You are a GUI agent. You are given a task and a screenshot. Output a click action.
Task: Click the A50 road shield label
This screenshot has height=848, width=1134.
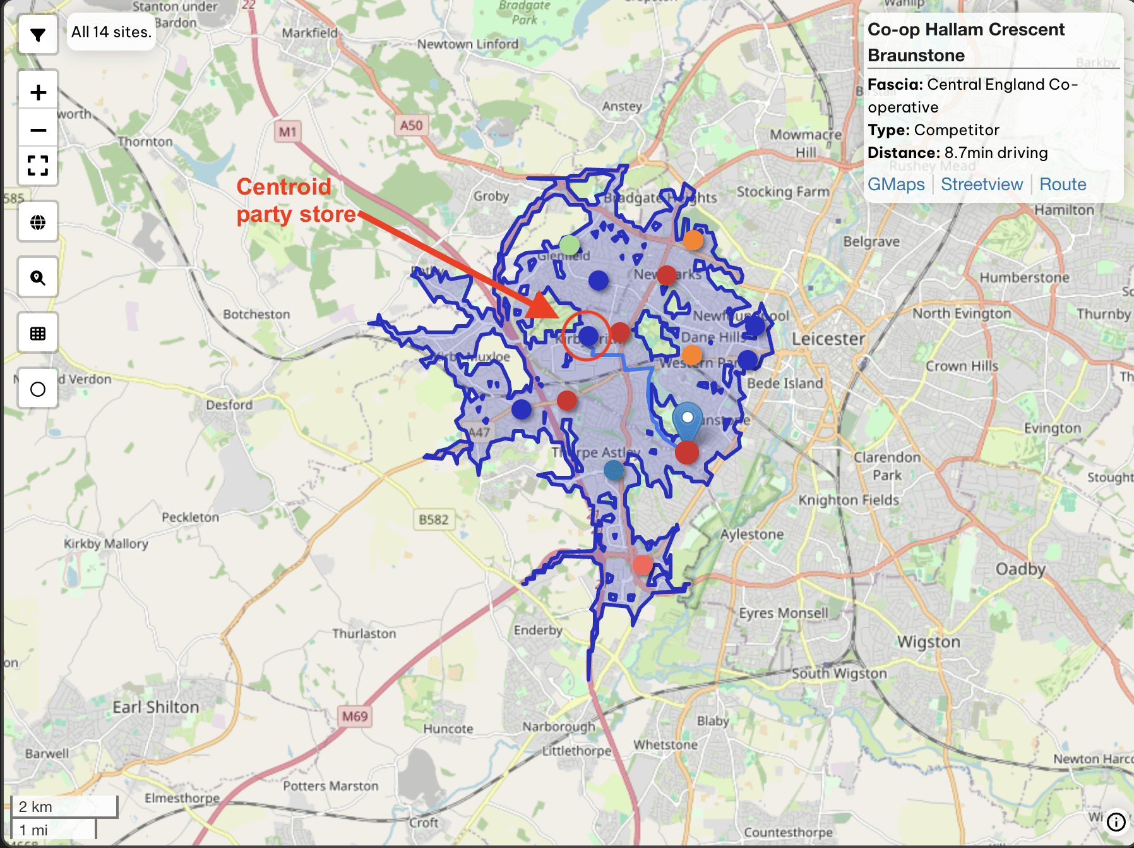tap(411, 126)
